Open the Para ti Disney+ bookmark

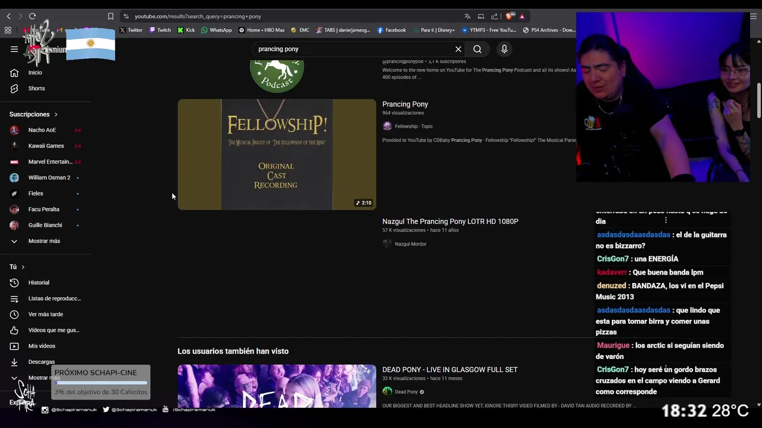(433, 30)
